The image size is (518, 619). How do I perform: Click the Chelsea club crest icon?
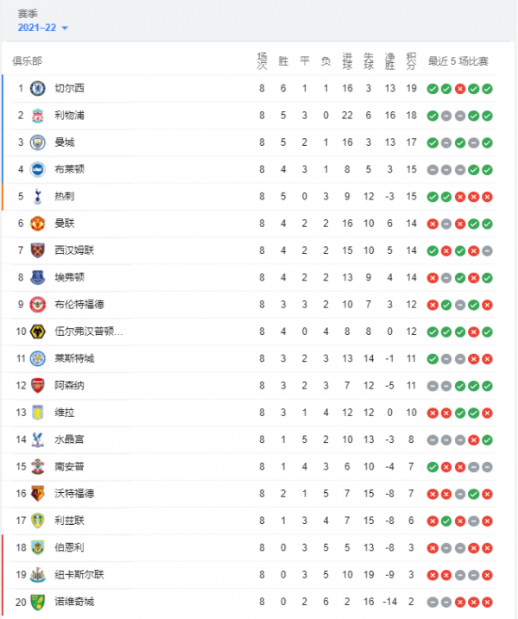(x=37, y=88)
